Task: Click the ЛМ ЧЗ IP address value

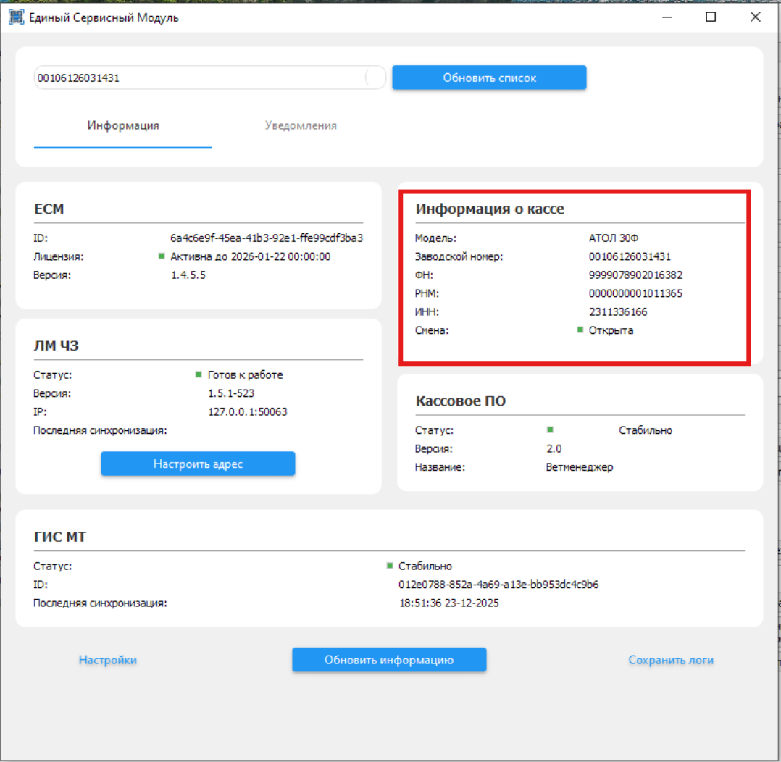Action: click(247, 411)
